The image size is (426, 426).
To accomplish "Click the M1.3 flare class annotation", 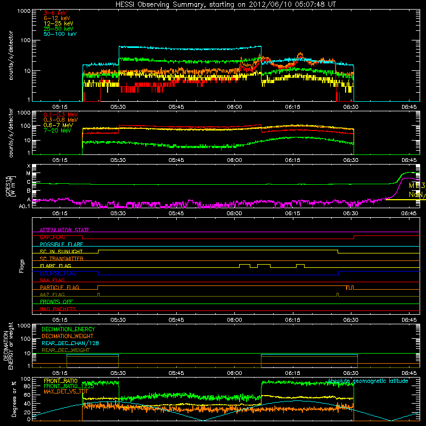I will click(x=417, y=185).
